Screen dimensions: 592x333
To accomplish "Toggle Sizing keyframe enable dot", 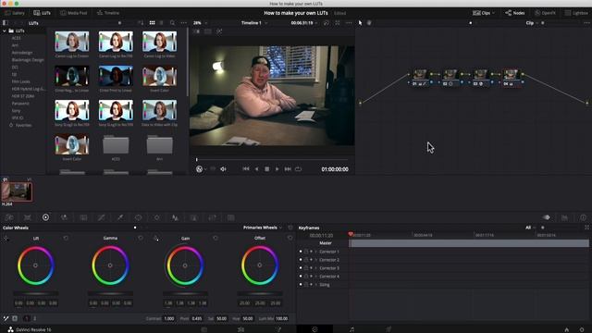I will pos(301,285).
